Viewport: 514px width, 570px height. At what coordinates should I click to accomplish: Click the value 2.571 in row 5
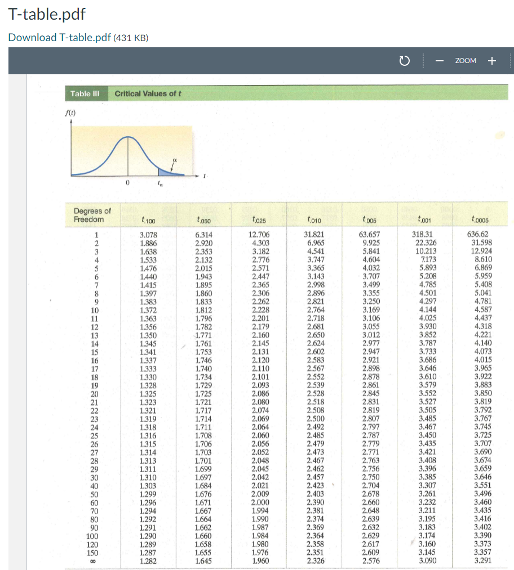[261, 268]
